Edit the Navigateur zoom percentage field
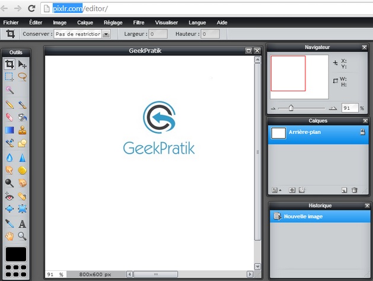The height and width of the screenshot is (281, 373). point(350,108)
